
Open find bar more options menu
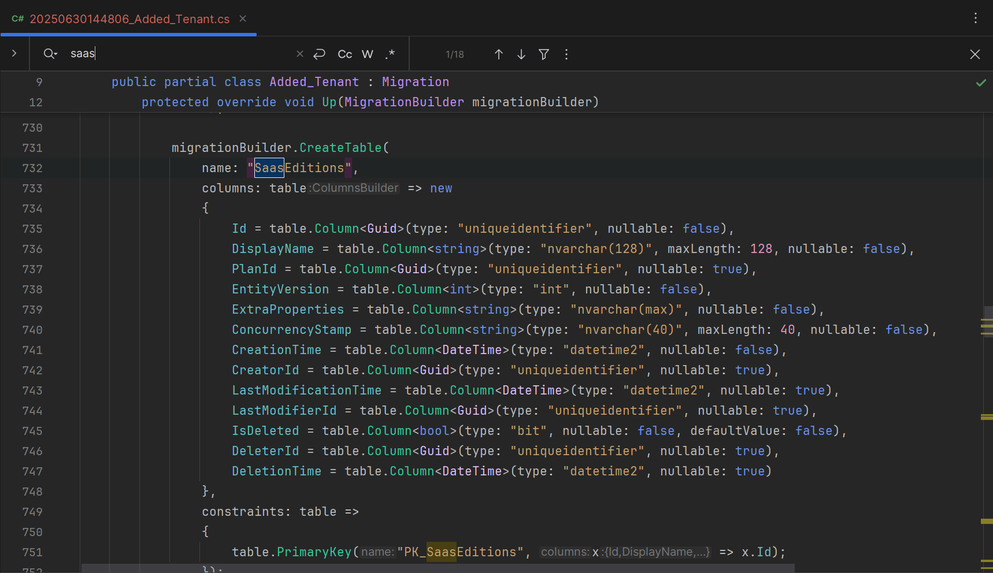coord(566,54)
